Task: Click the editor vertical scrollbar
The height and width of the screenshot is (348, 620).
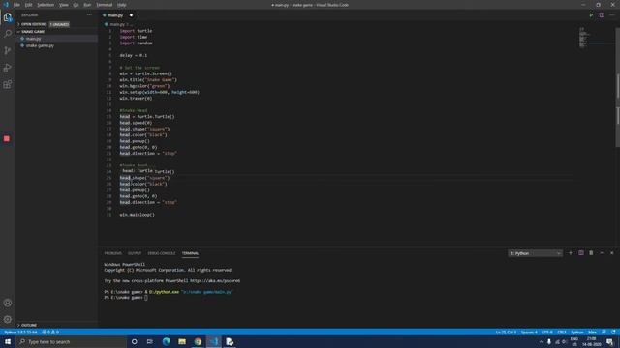Action: point(617,87)
